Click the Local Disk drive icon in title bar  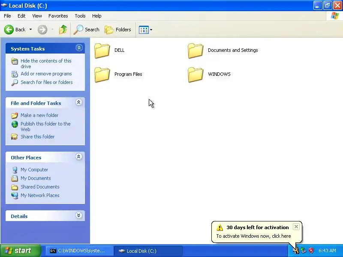tap(4, 5)
